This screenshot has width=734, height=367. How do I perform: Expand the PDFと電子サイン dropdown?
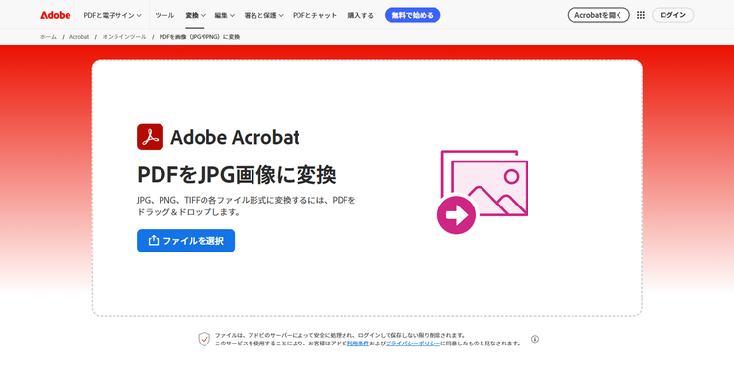point(113,15)
